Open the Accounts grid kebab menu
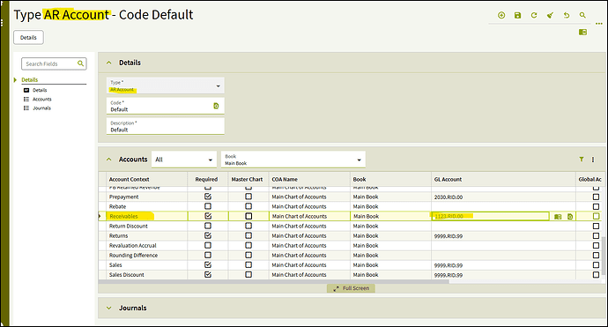 (x=593, y=160)
